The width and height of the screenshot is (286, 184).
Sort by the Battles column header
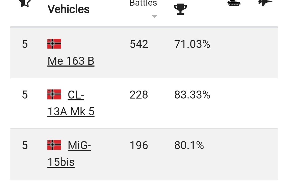click(x=143, y=3)
